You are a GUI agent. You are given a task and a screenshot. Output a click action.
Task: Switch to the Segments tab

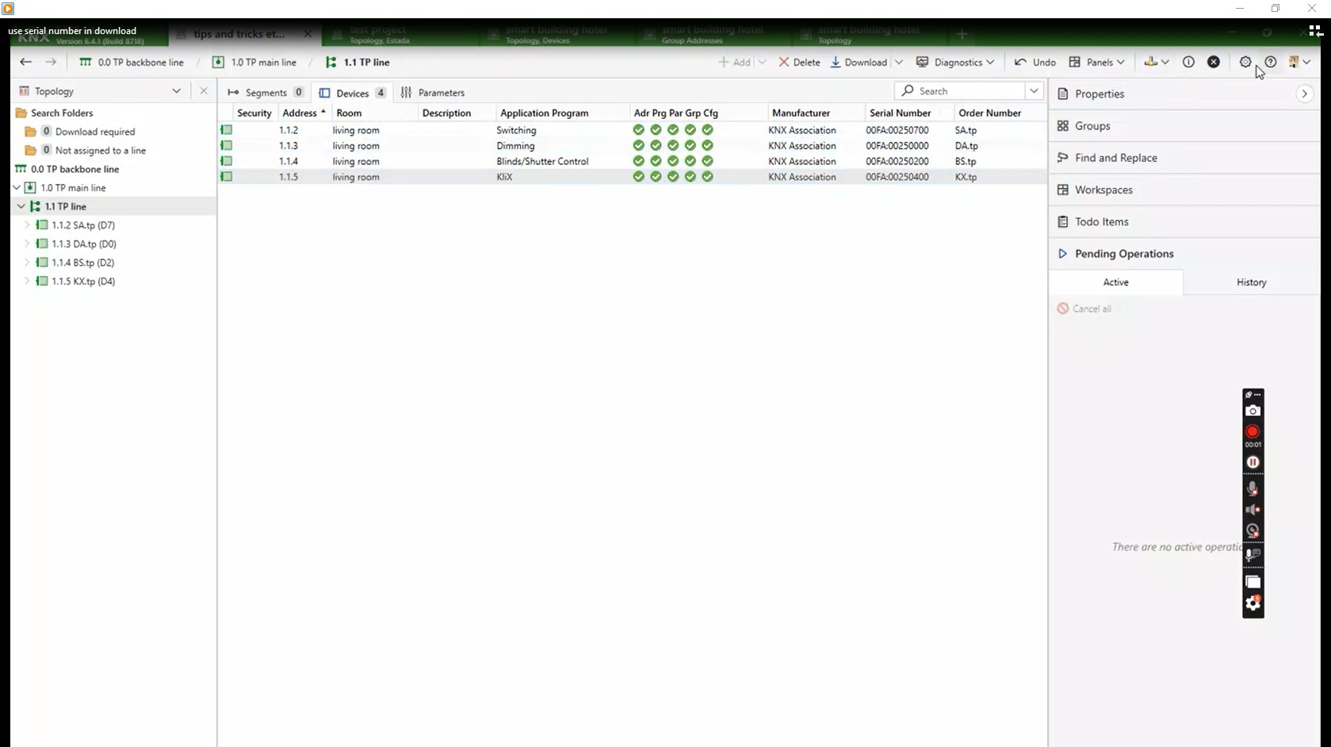tap(266, 92)
